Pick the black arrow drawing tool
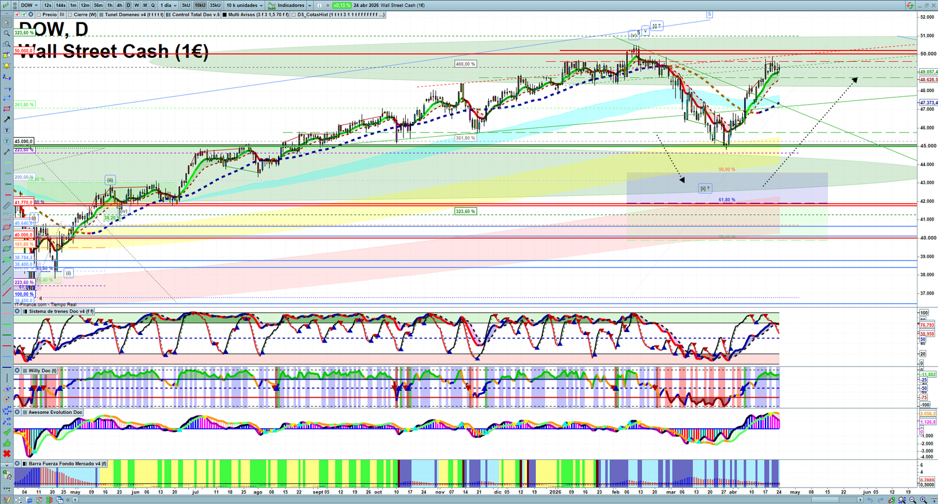938x504 pixels. point(6,120)
